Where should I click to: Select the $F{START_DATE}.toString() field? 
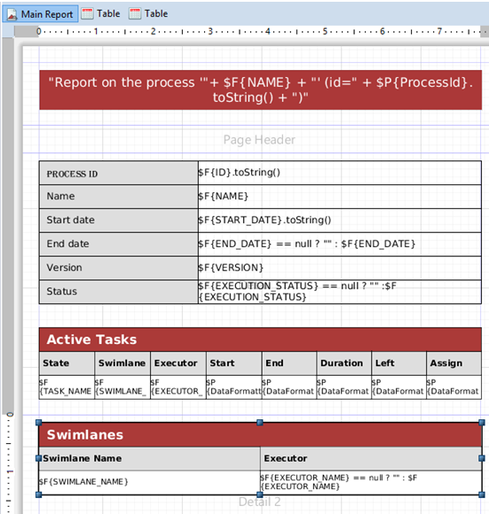[340, 221]
